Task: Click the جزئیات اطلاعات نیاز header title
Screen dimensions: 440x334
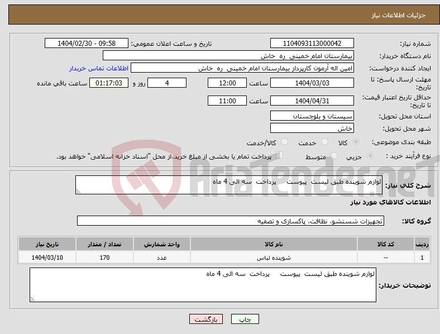Action: pos(399,15)
